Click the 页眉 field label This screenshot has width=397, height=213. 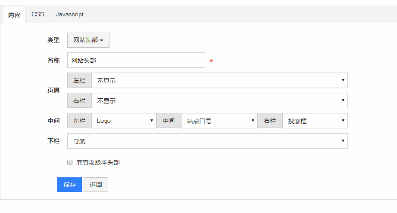tap(53, 90)
